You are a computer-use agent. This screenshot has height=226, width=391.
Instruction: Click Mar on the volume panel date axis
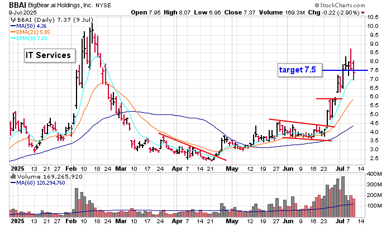coord(121,221)
